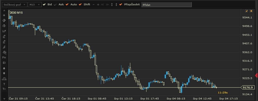Screen dimensions: 258x101
Task: Click the Čer 31 13:45 time label
Action: pyautogui.click(x=45, y=98)
